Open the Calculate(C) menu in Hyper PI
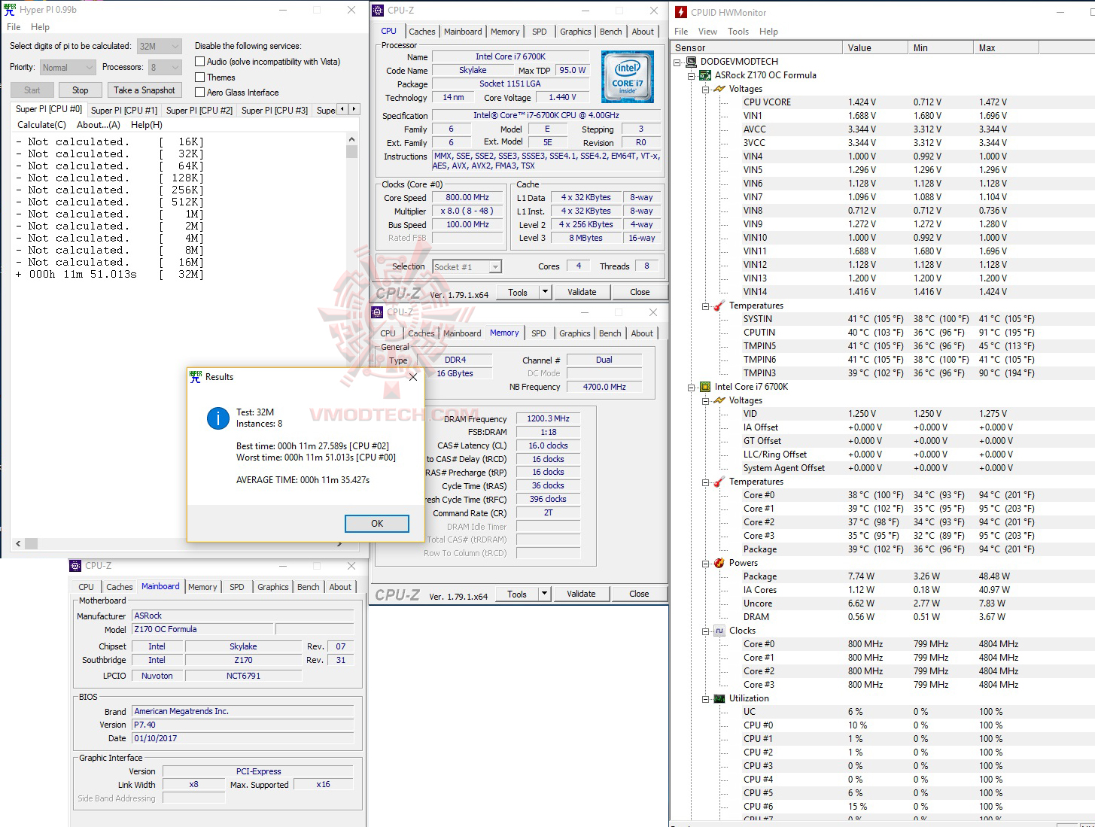Image resolution: width=1095 pixels, height=827 pixels. [x=42, y=125]
